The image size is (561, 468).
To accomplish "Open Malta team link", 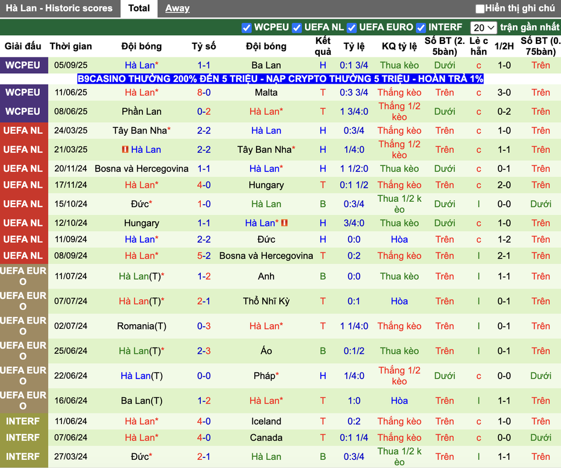I will [x=266, y=92].
